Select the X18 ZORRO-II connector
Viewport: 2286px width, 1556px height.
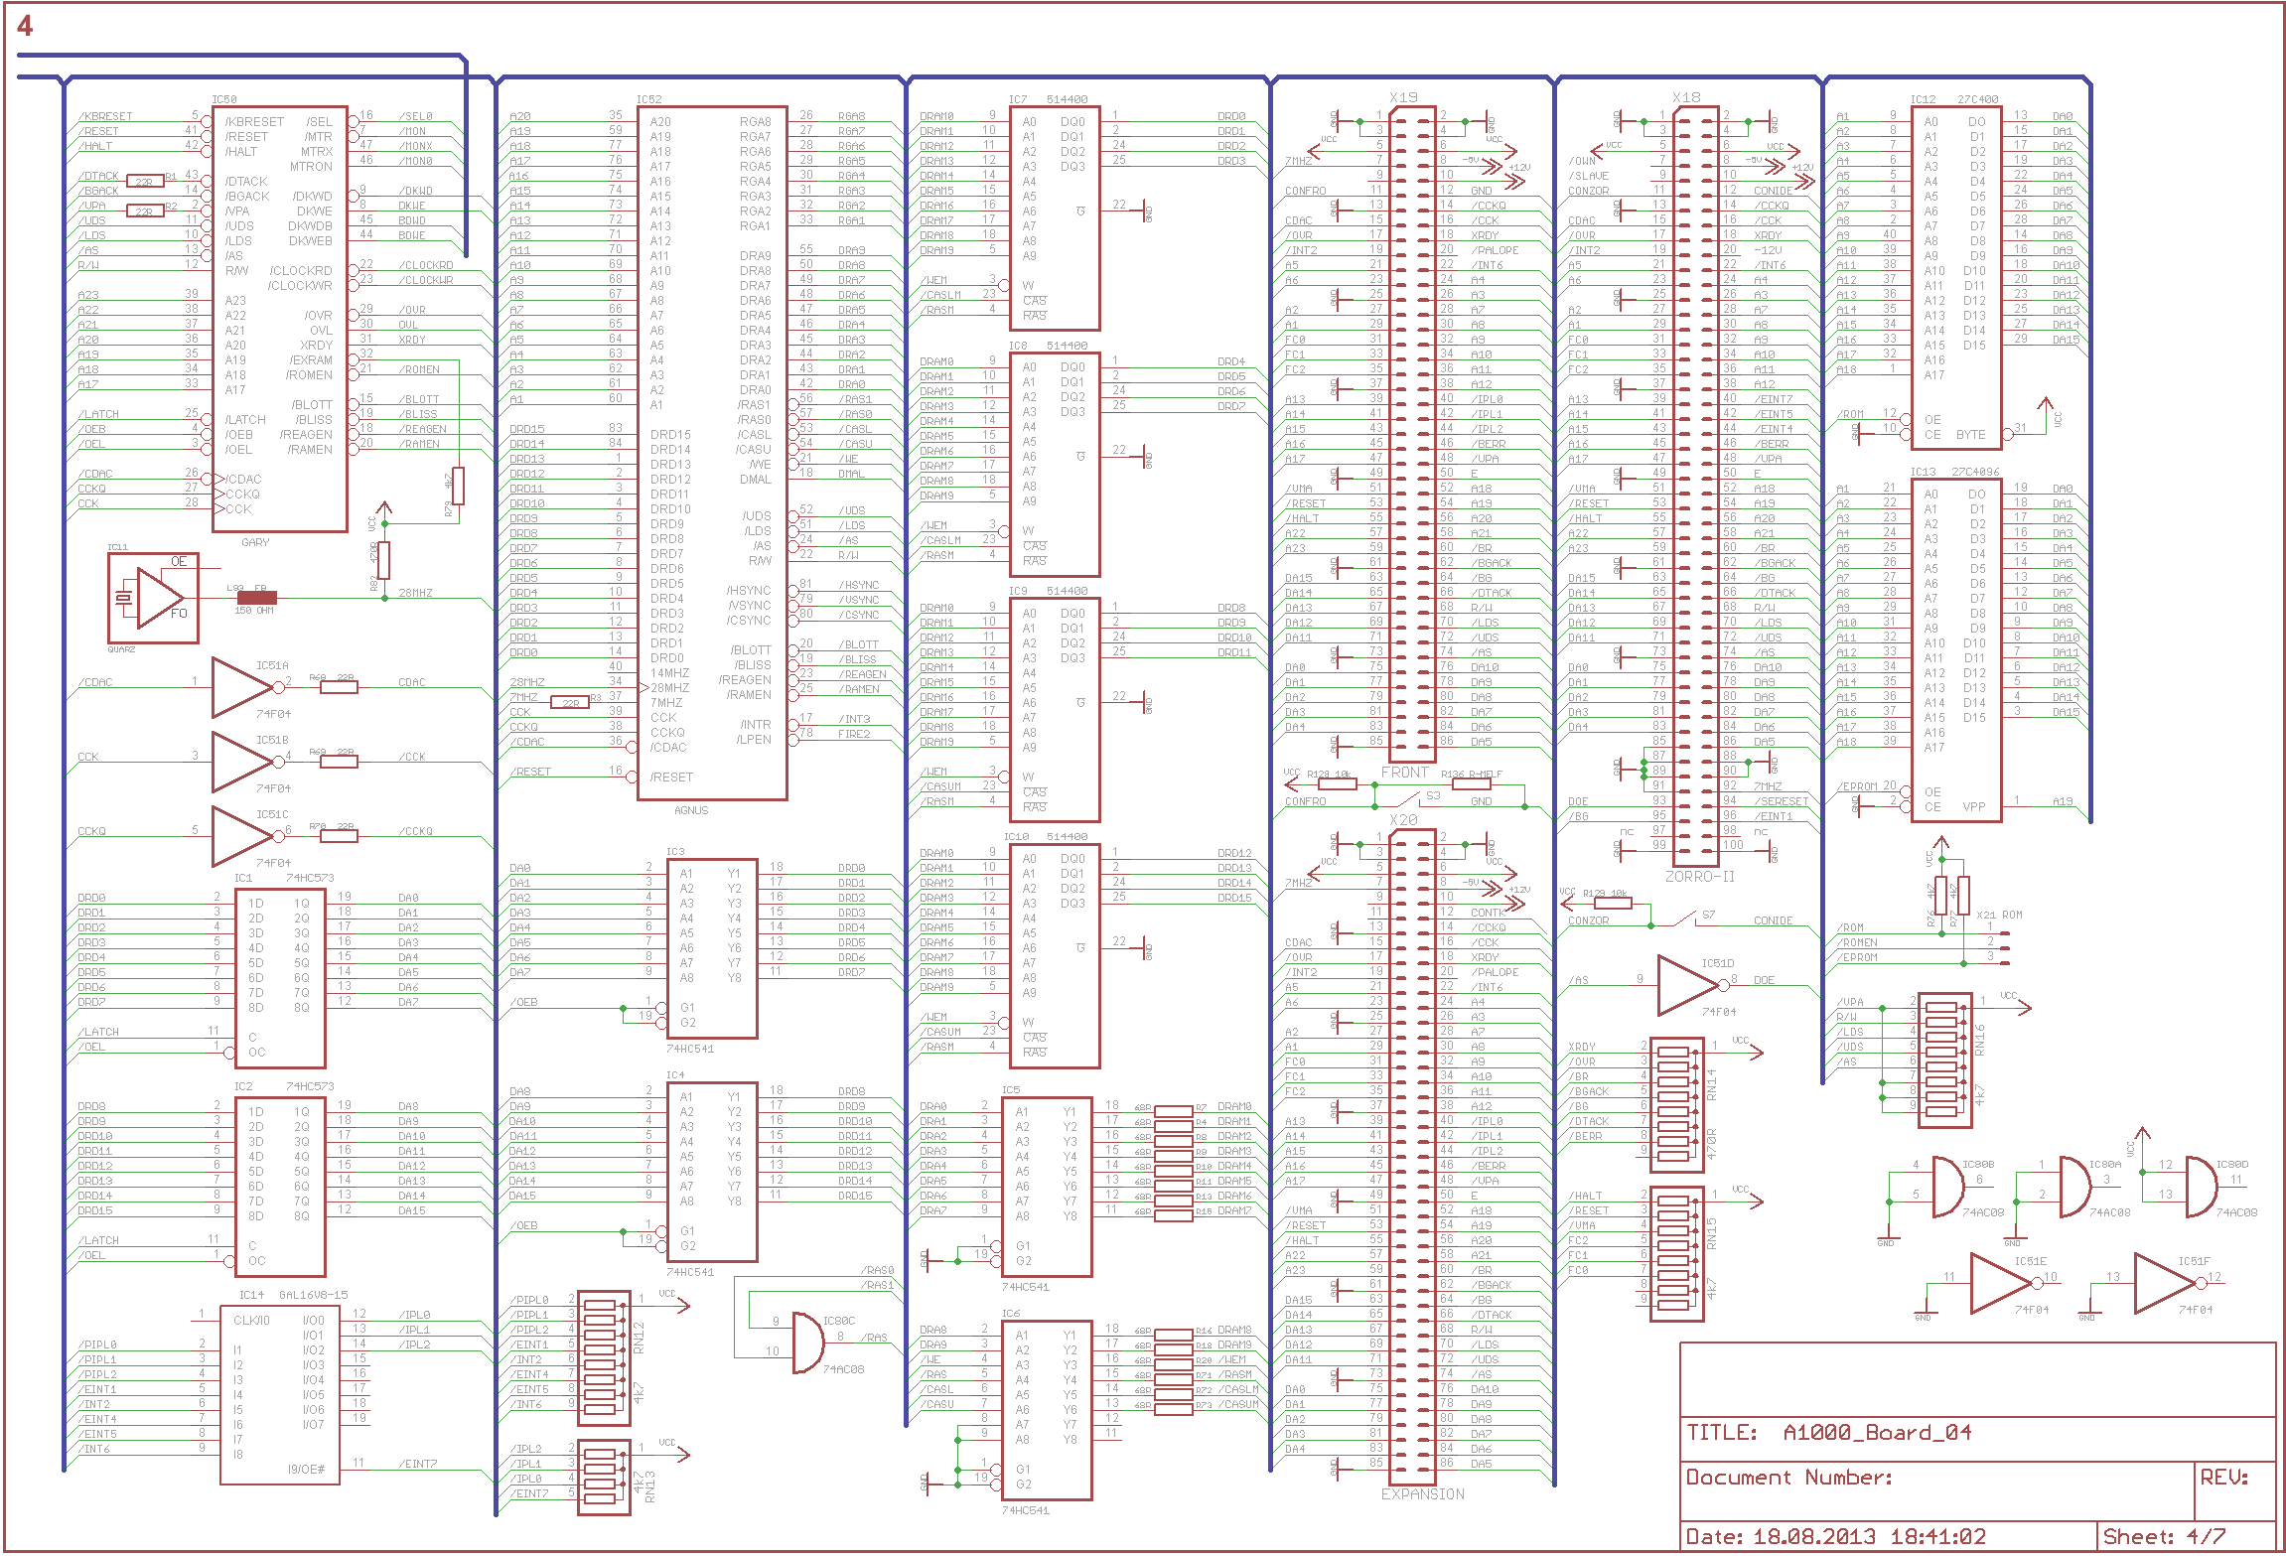1695,486
